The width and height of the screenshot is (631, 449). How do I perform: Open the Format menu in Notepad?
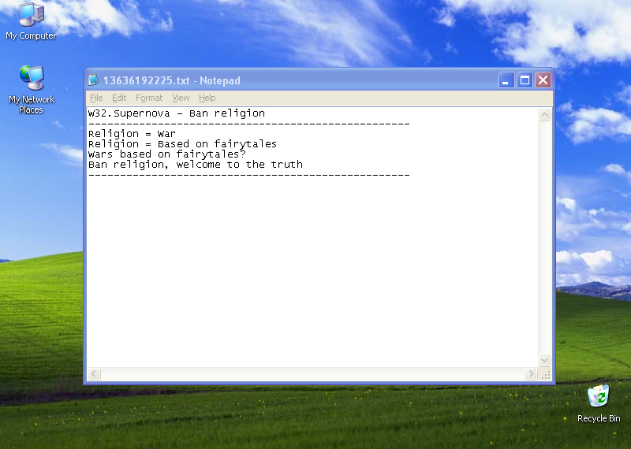tap(149, 98)
